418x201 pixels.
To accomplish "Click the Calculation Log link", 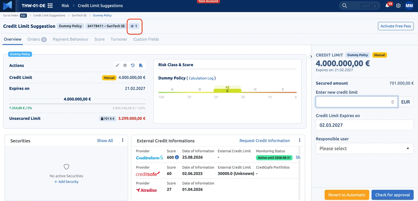I will click(x=201, y=78).
